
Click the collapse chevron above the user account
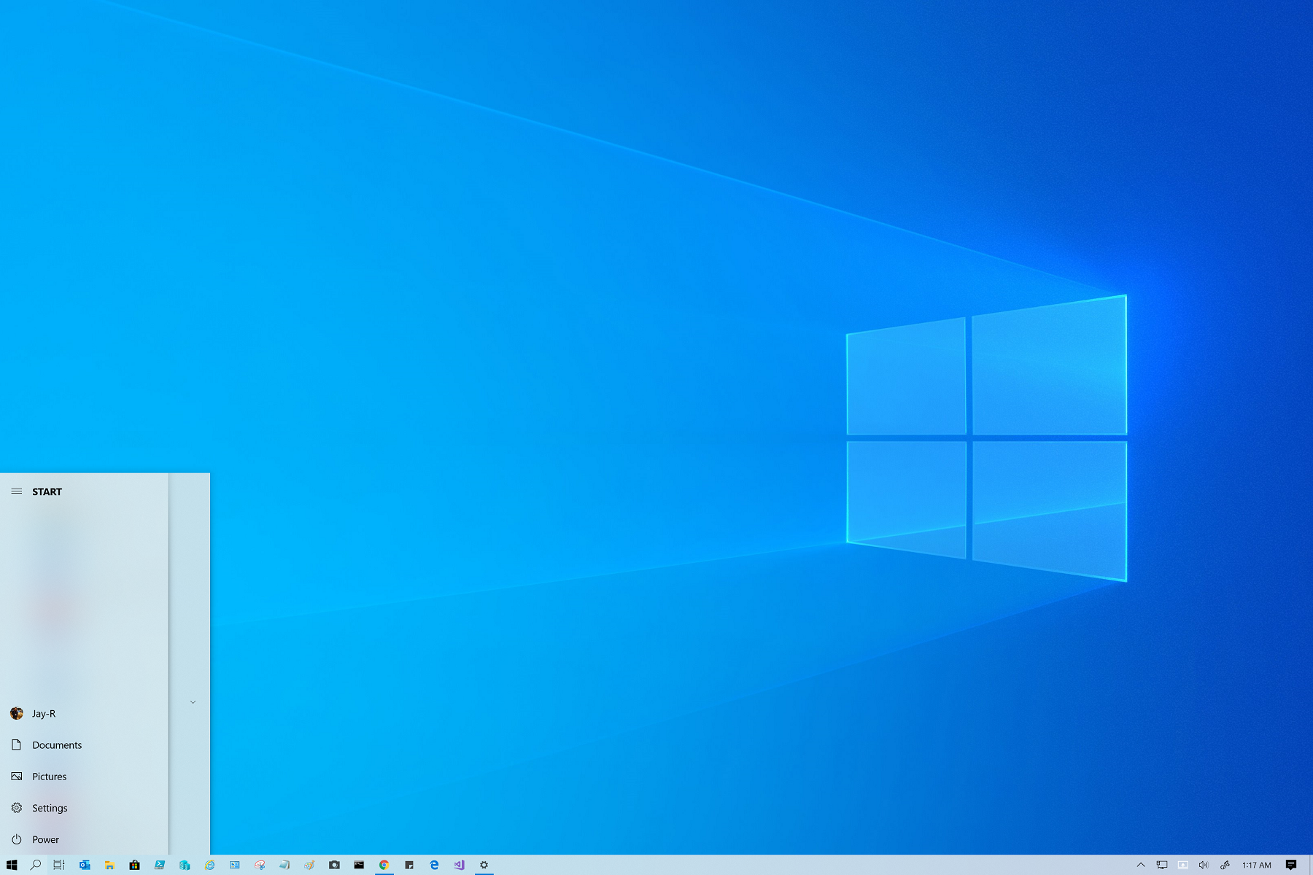tap(193, 701)
